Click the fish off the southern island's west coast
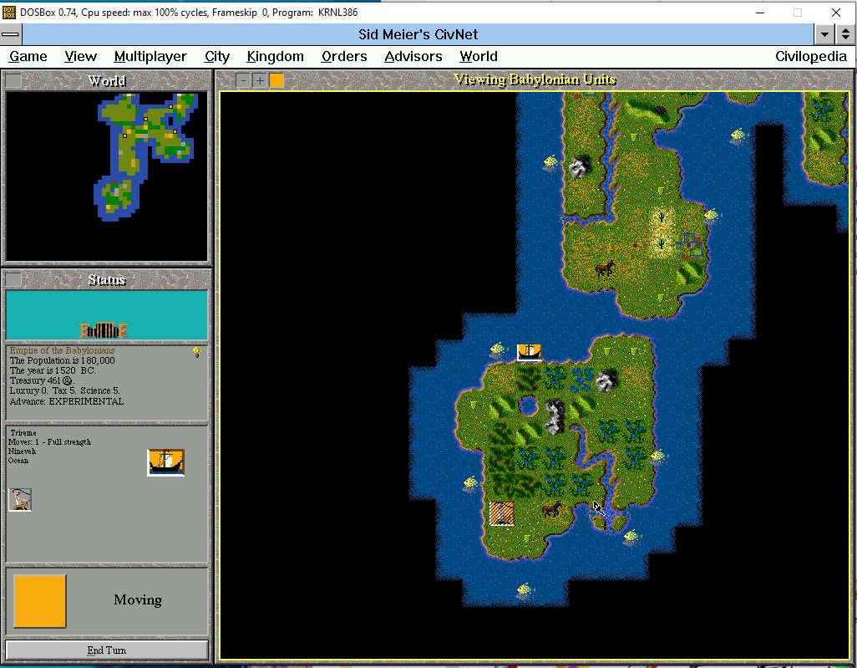 [x=470, y=483]
